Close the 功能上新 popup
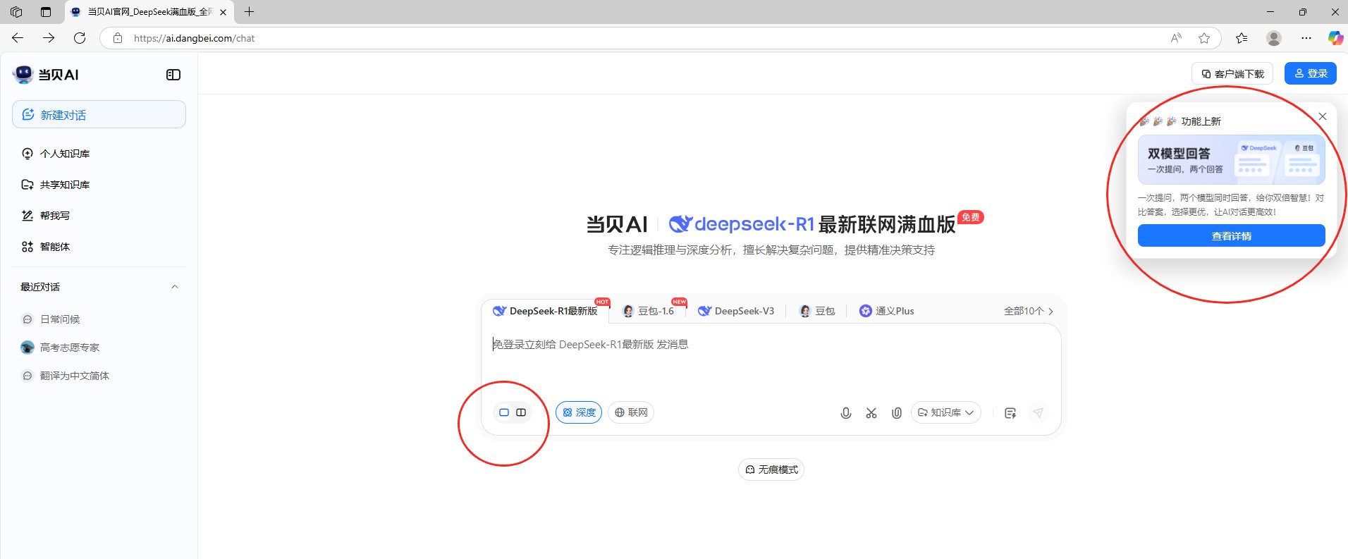 pos(1323,116)
